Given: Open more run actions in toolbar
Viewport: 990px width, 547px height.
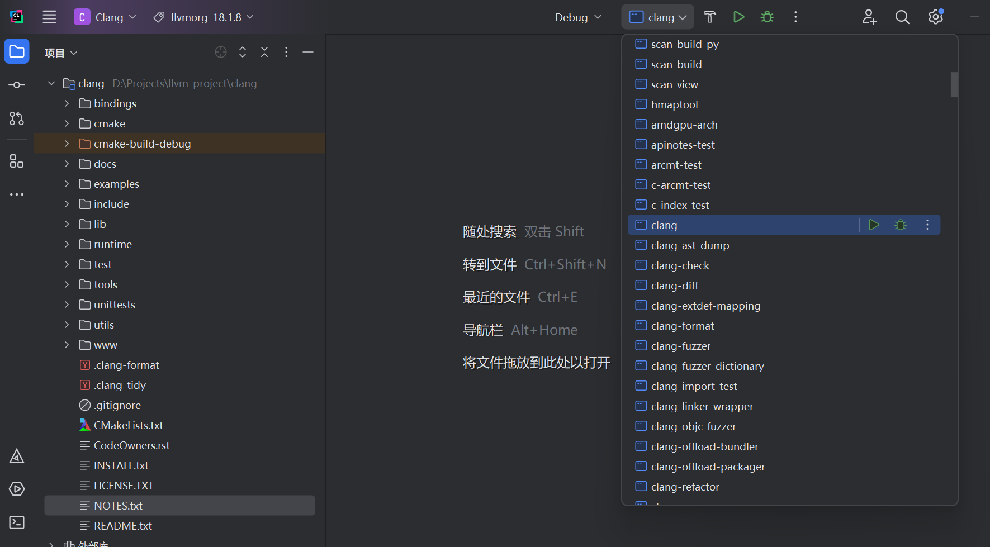Looking at the screenshot, I should 795,17.
